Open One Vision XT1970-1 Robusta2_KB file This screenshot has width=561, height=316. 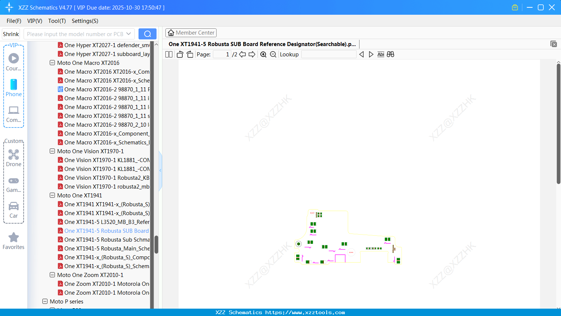tap(104, 178)
